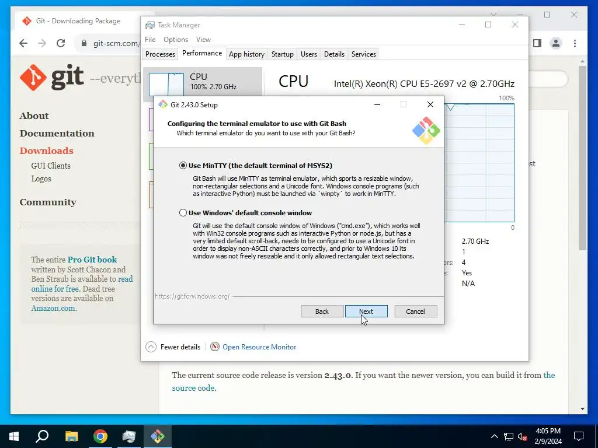Open Documentation link on git site
Screen dimensions: 598x448
pos(57,133)
